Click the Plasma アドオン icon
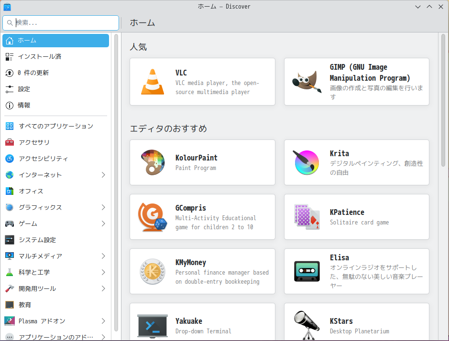The width and height of the screenshot is (449, 341). [10, 321]
